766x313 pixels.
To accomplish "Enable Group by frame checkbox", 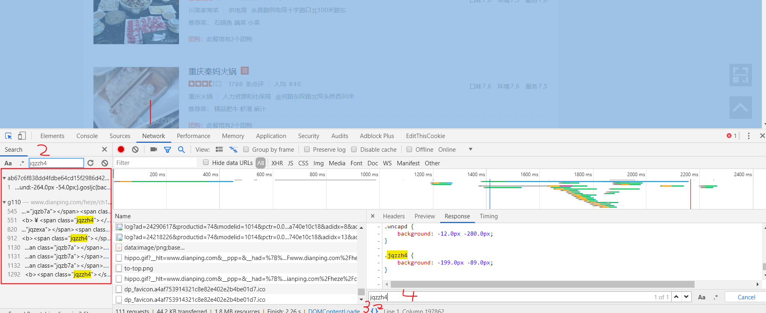I will [246, 149].
